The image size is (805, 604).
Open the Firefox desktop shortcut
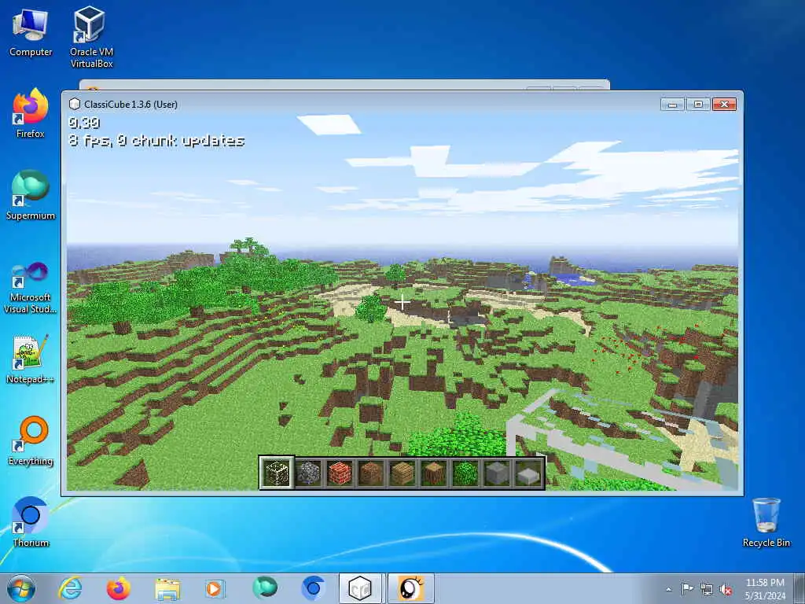pyautogui.click(x=31, y=114)
